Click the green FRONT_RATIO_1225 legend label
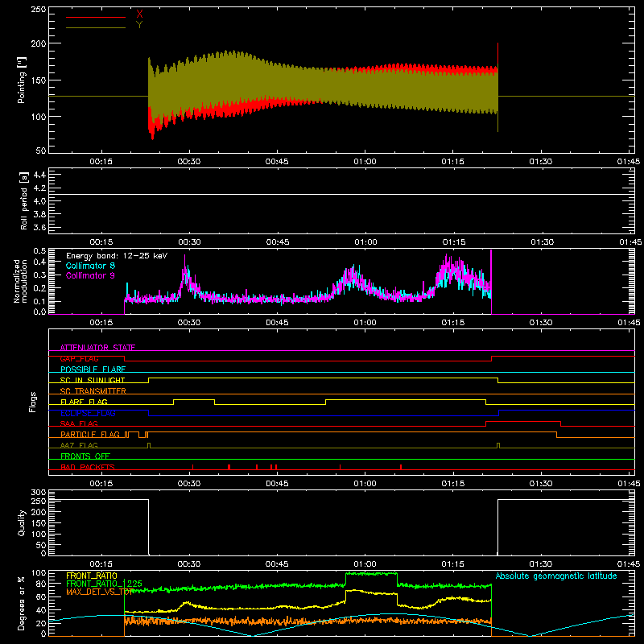The height and width of the screenshot is (644, 644). (x=105, y=584)
